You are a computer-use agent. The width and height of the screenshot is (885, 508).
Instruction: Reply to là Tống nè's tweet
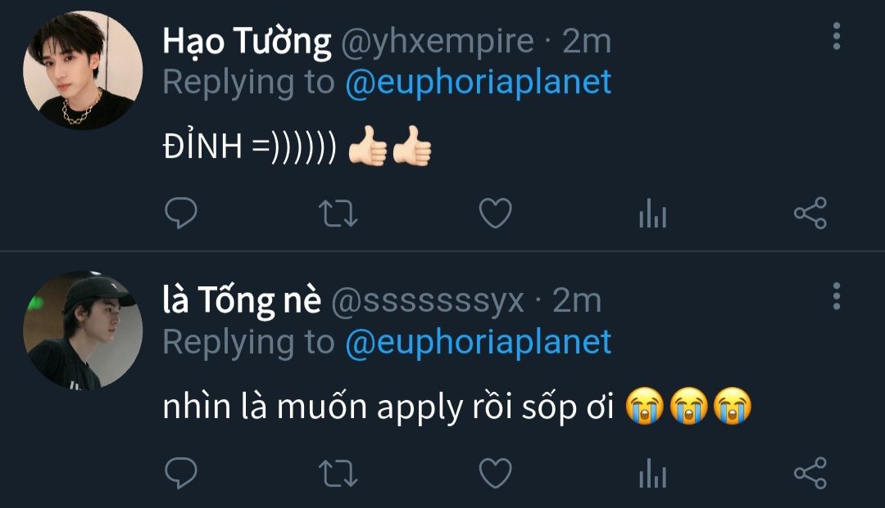(181, 473)
